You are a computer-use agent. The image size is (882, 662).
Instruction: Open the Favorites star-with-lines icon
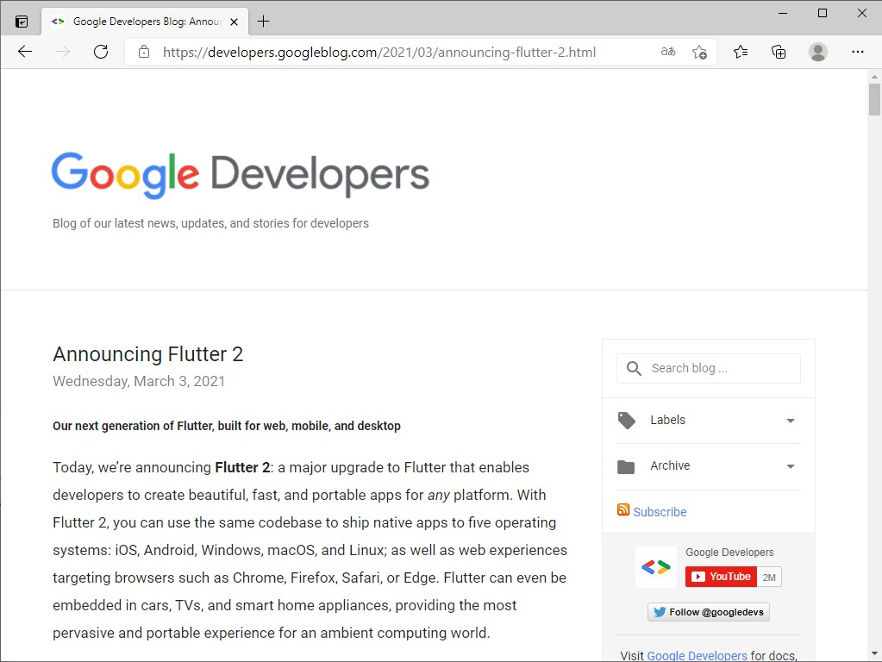740,52
